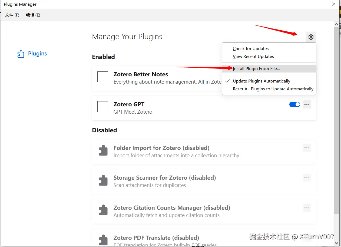Click the Zotero GPT plugin icon
The width and height of the screenshot is (341, 247).
(103, 107)
